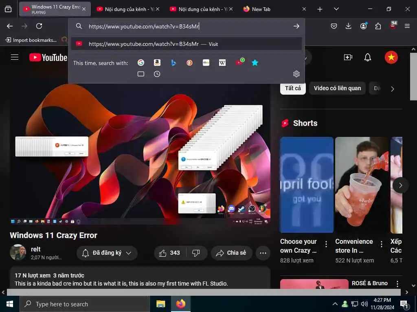This screenshot has width=417, height=312.
Task: Click Import bookmarks link
Action: tap(31, 40)
